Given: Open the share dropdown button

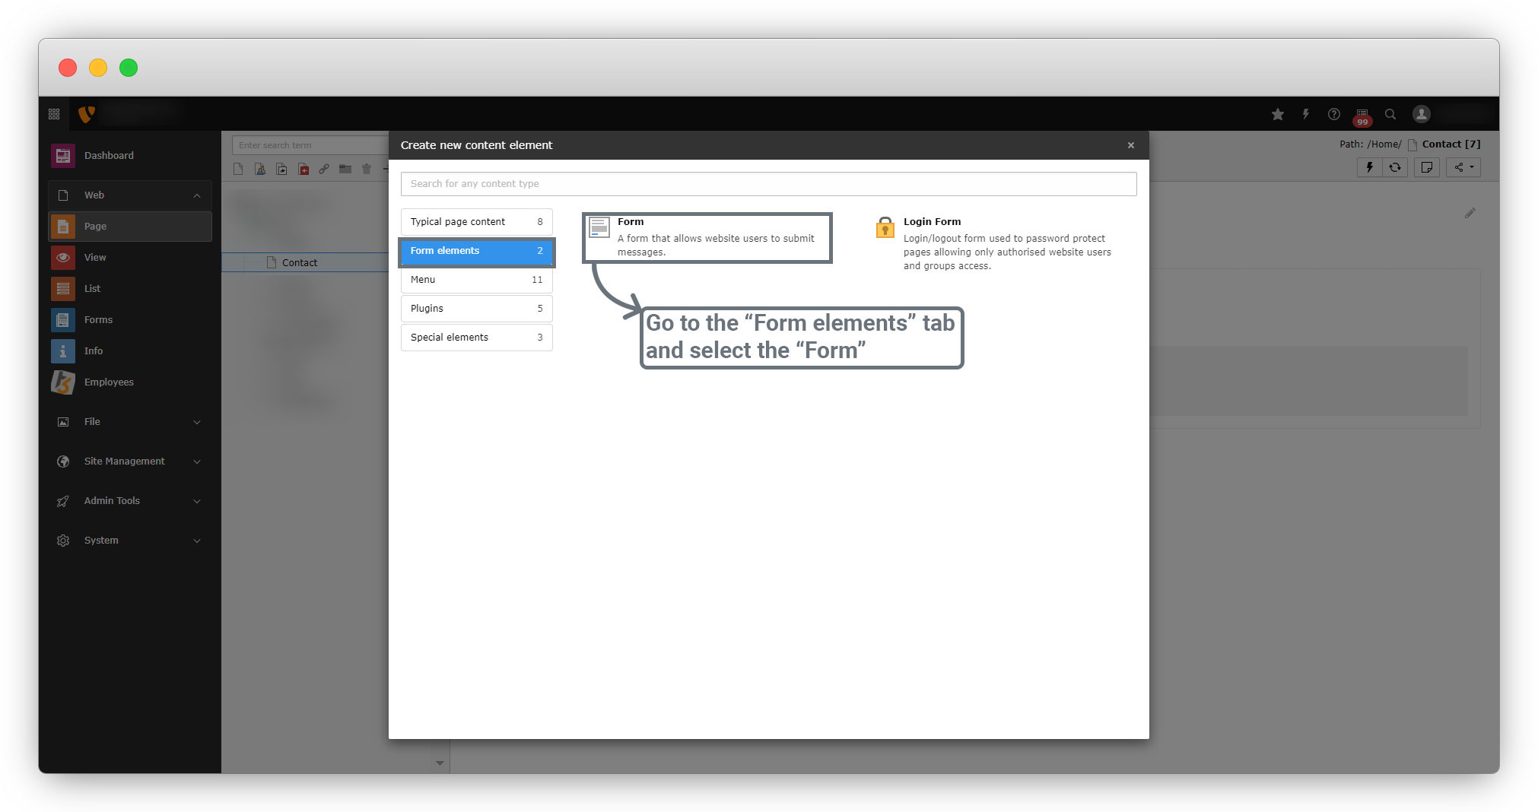Looking at the screenshot, I should 1464,168.
